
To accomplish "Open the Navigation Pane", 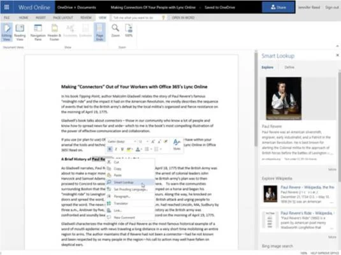I will [x=38, y=33].
